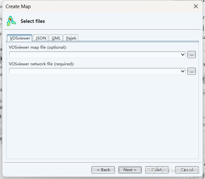205x179 pixels.
Task: Click the network file (required) label
Action: [42, 64]
